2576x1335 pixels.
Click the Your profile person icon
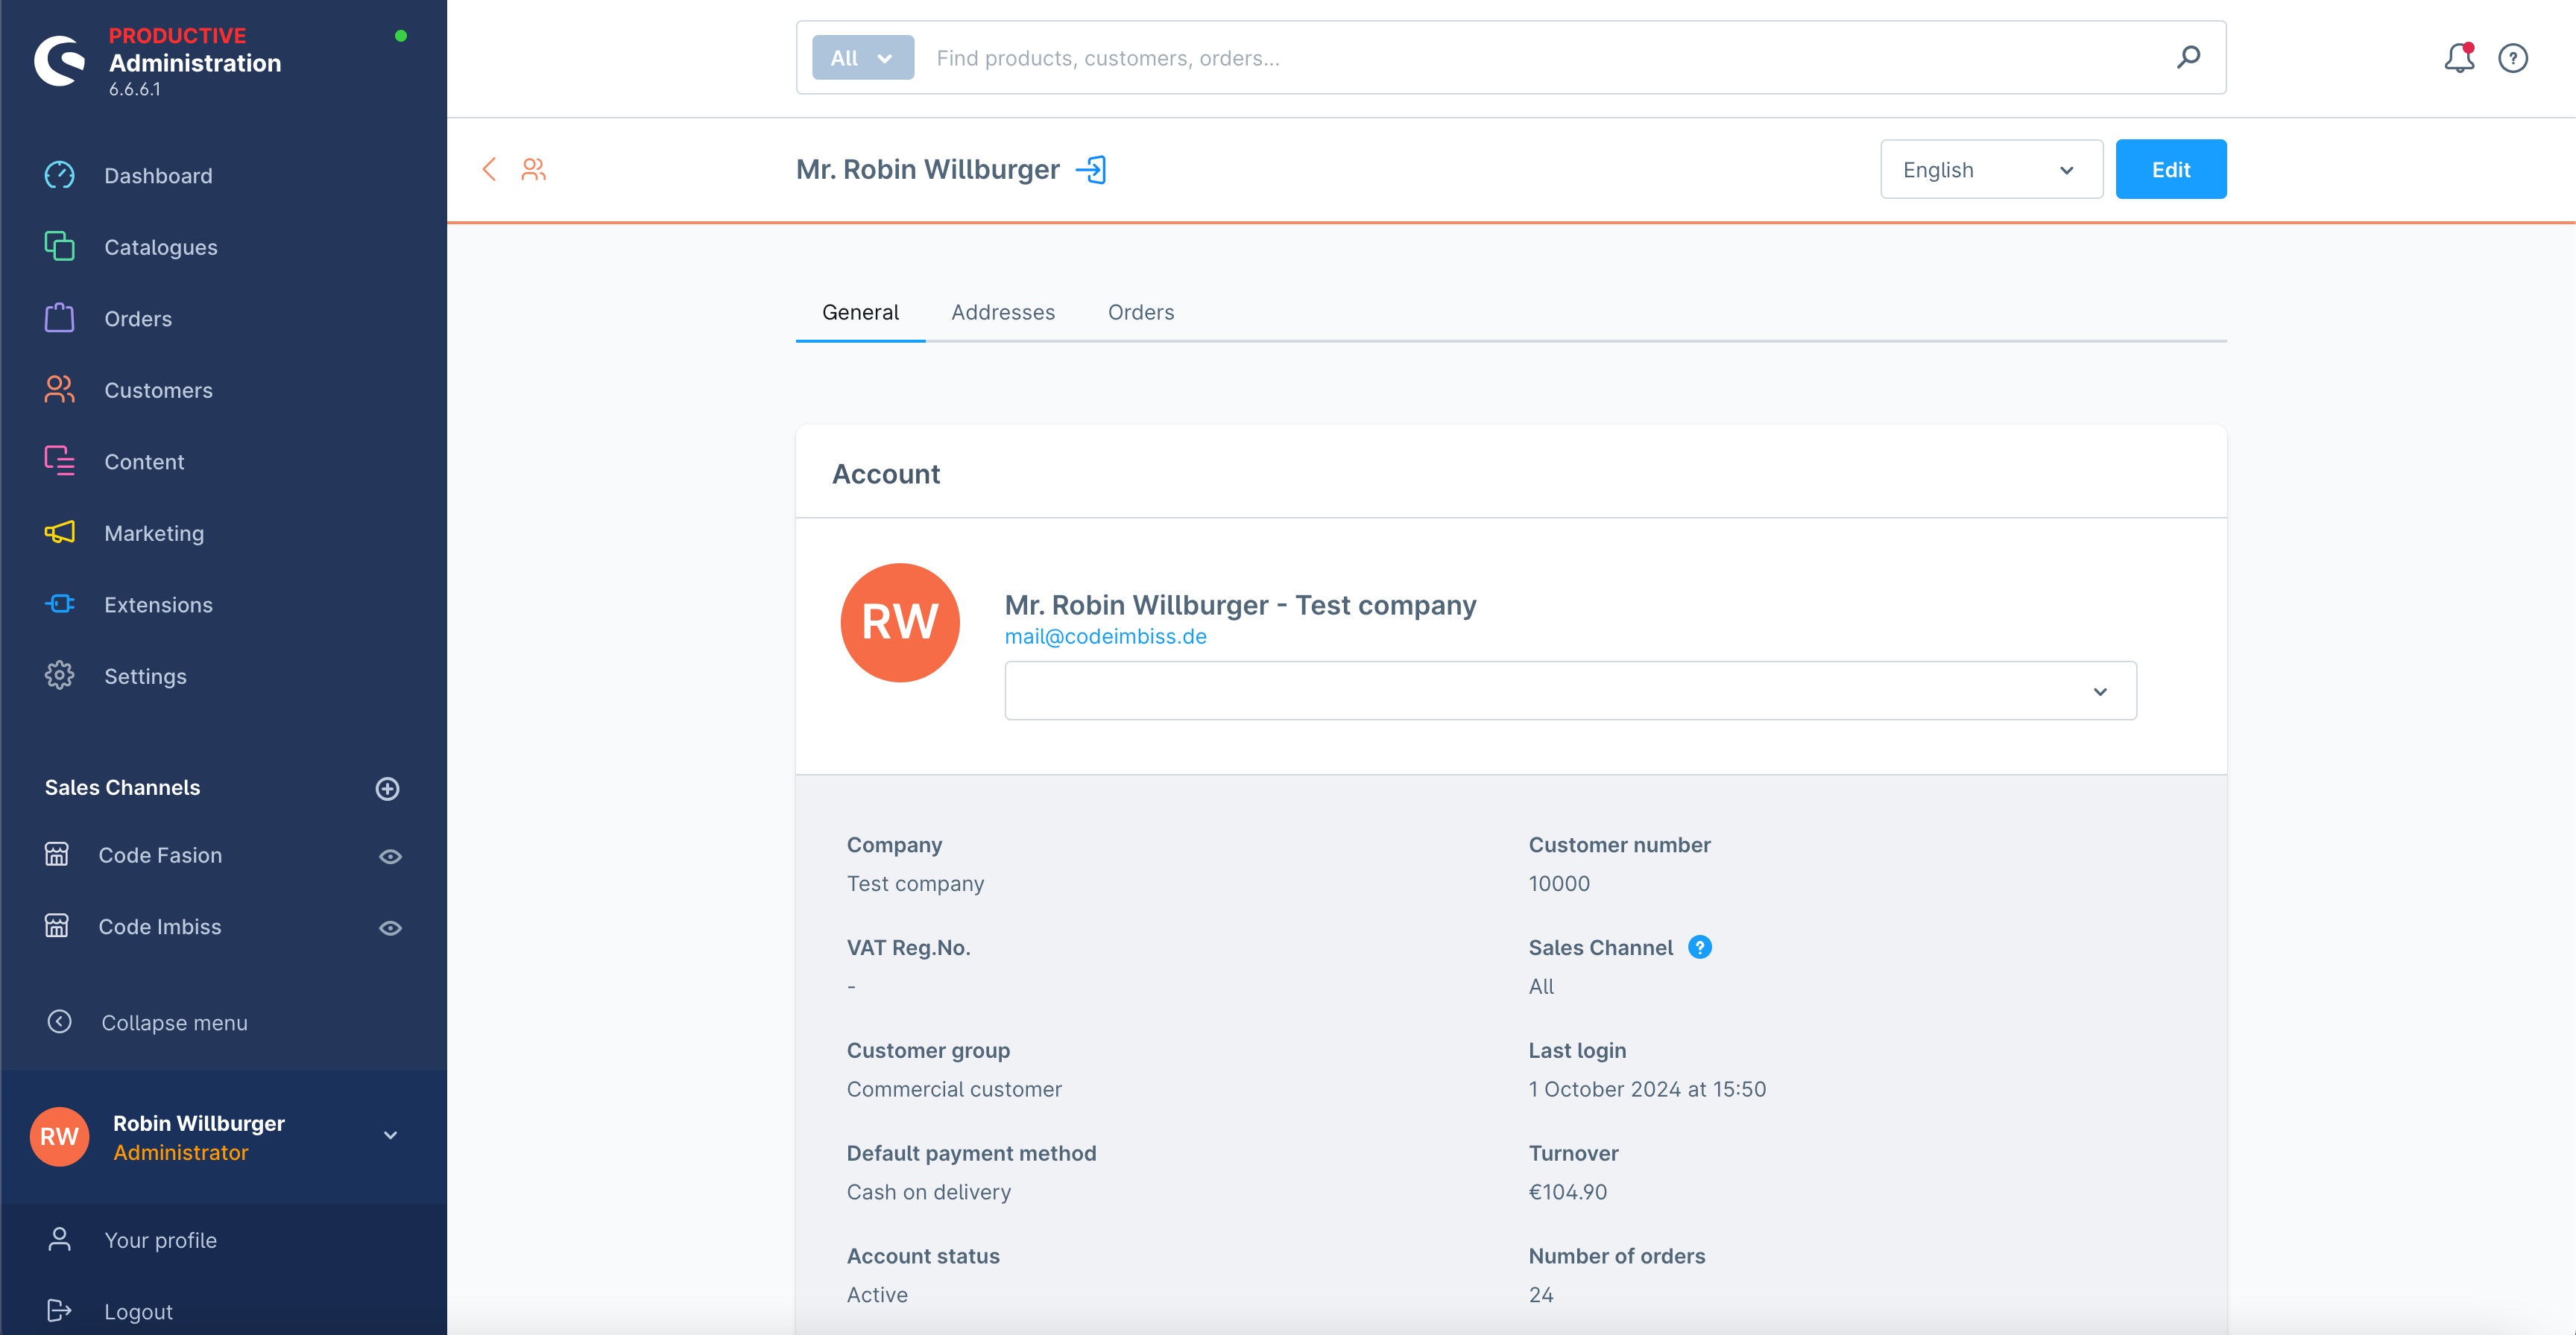pos(59,1239)
